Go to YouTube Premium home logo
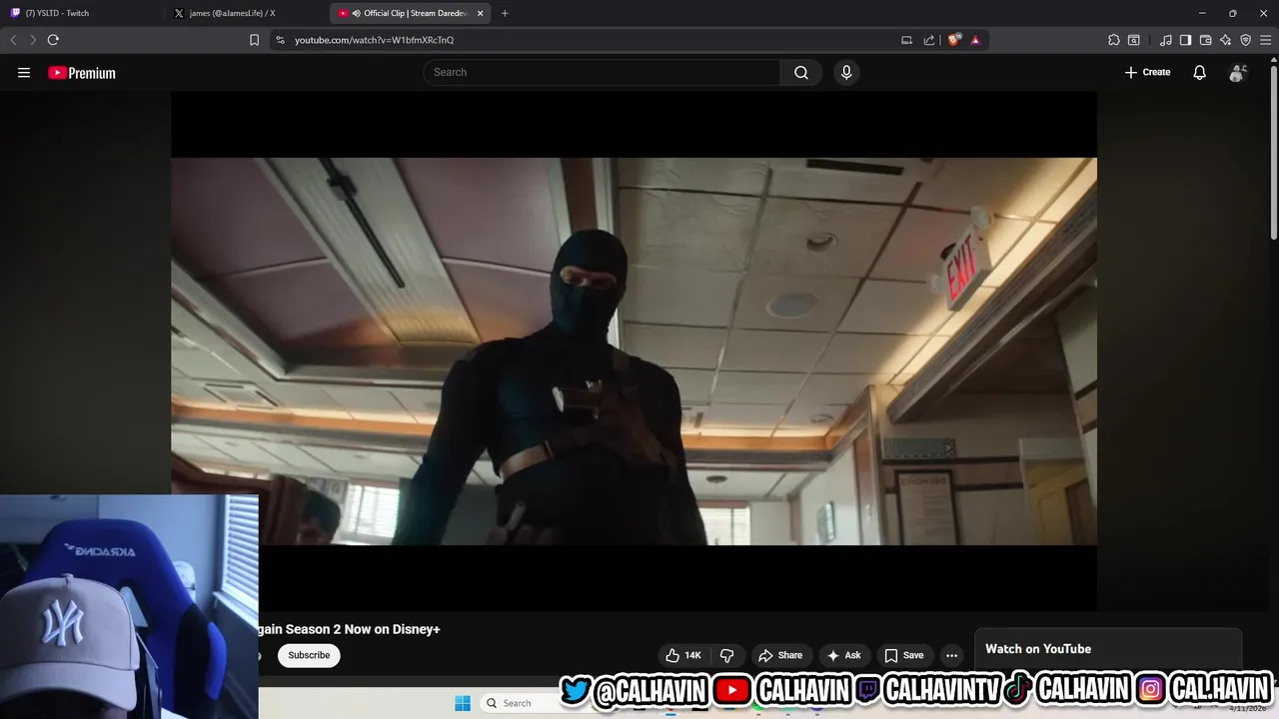Image resolution: width=1279 pixels, height=719 pixels. tap(82, 73)
